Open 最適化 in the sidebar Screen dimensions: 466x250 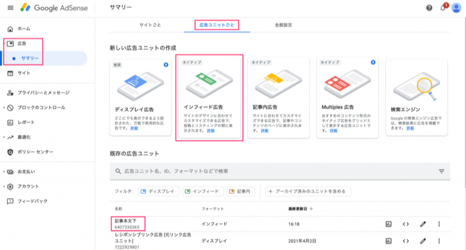click(24, 137)
